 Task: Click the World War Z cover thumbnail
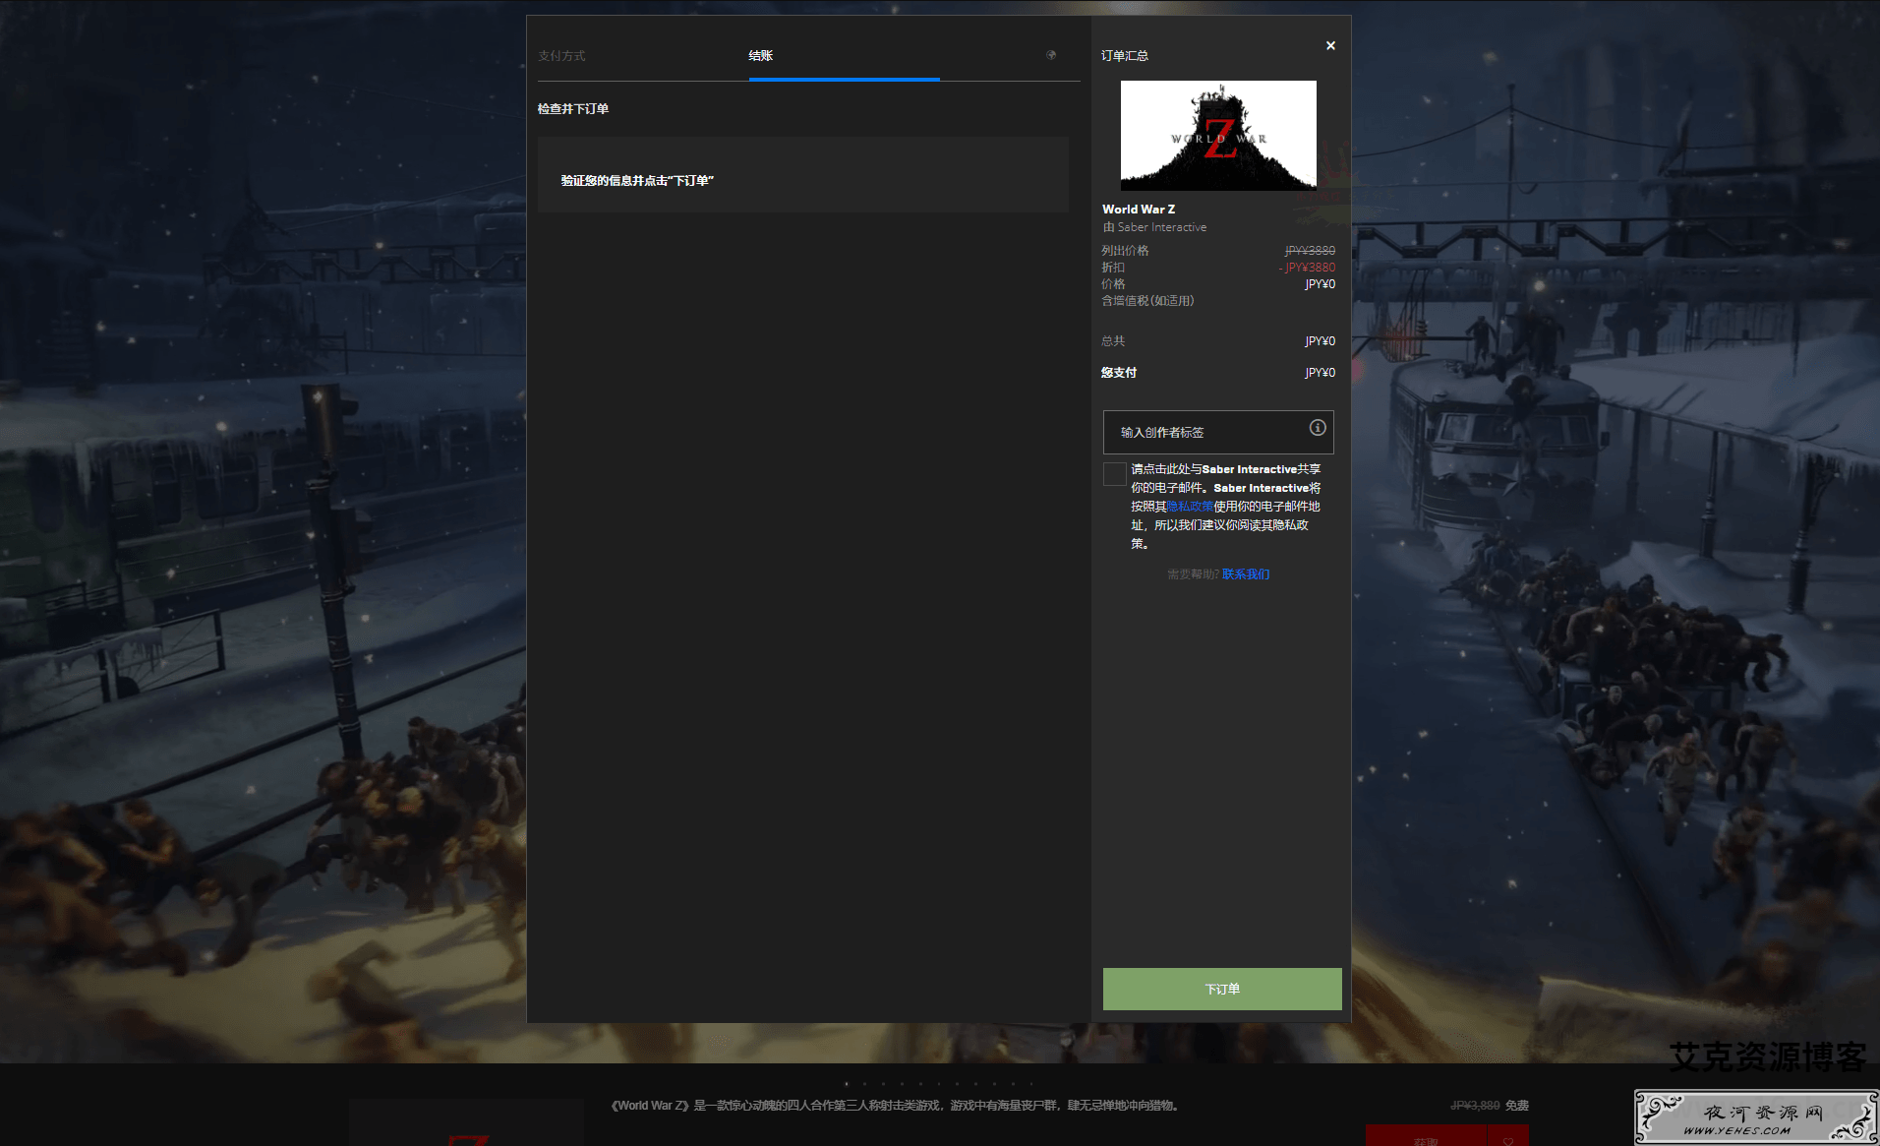[1218, 136]
